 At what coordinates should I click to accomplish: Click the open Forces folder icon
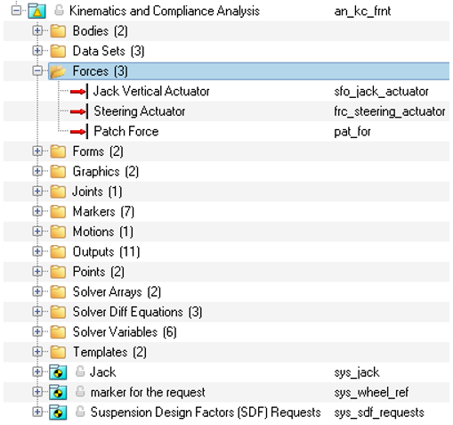(58, 71)
